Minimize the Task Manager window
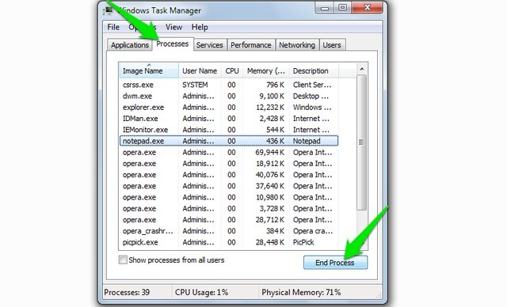The width and height of the screenshot is (507, 307). click(x=325, y=8)
